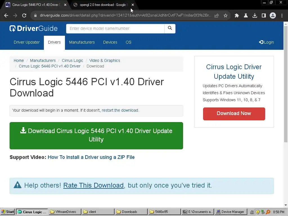Viewport: 288px width, 216px height.
Task: Open the Driver Updater nav item
Action: [27, 42]
